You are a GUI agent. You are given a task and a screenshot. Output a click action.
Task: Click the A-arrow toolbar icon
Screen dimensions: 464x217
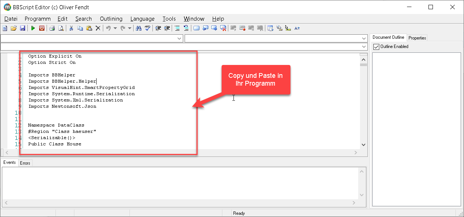[297, 28]
